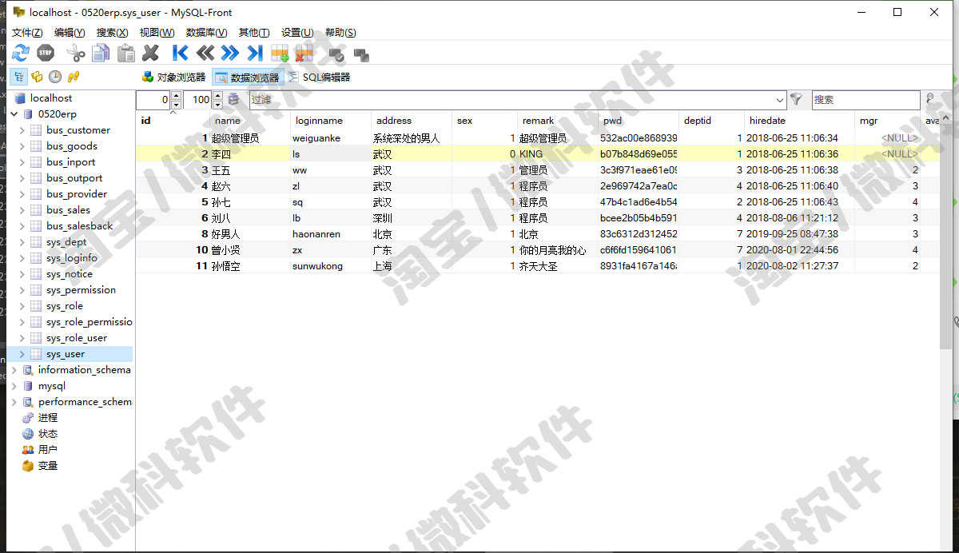959x553 pixels.
Task: Select the bus_provider table
Action: (77, 194)
